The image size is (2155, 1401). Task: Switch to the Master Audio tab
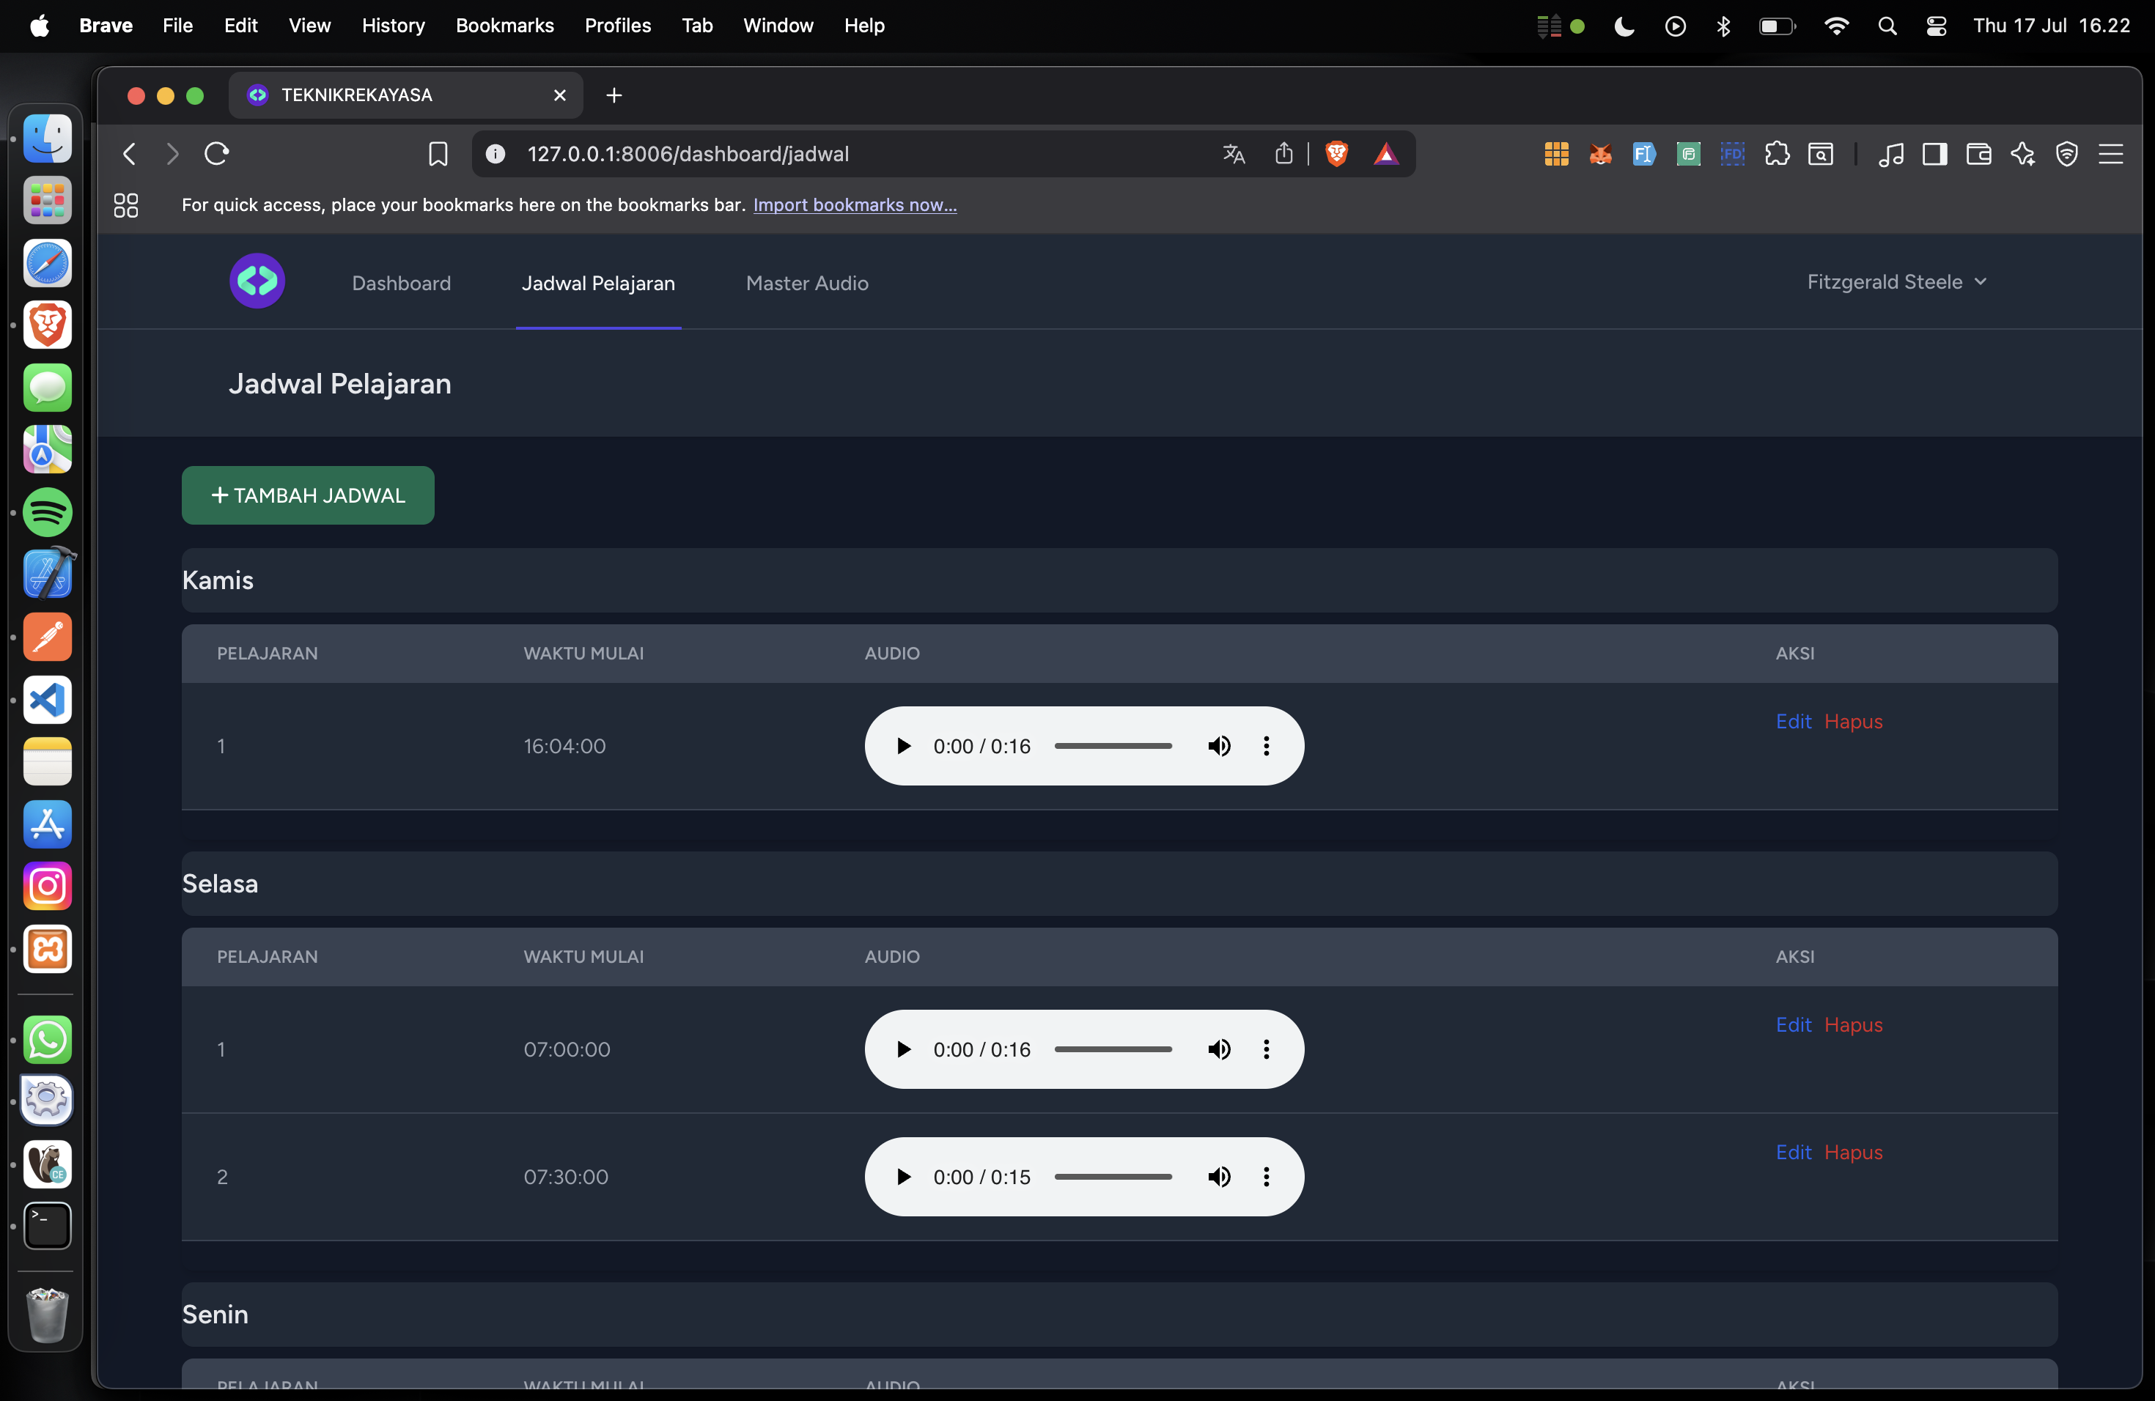(807, 284)
